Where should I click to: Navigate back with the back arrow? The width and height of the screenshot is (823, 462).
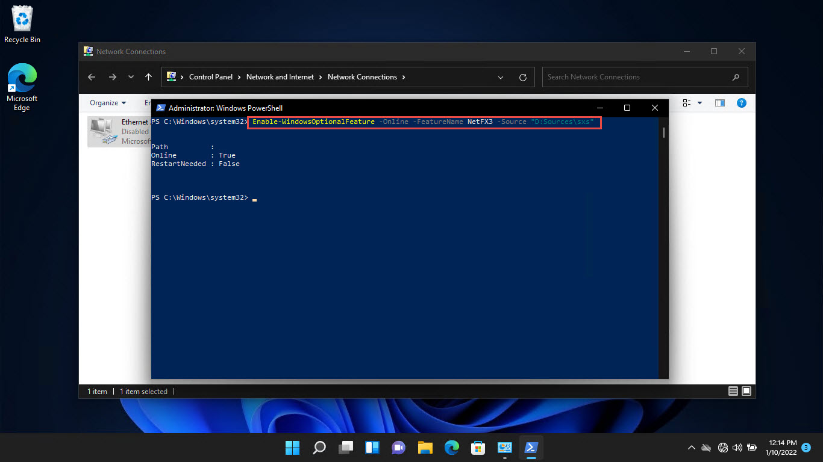(x=91, y=77)
